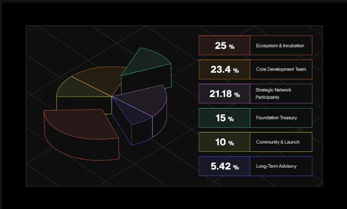347x209 pixels.
Task: Click the 25 % value box
Action: (x=224, y=46)
